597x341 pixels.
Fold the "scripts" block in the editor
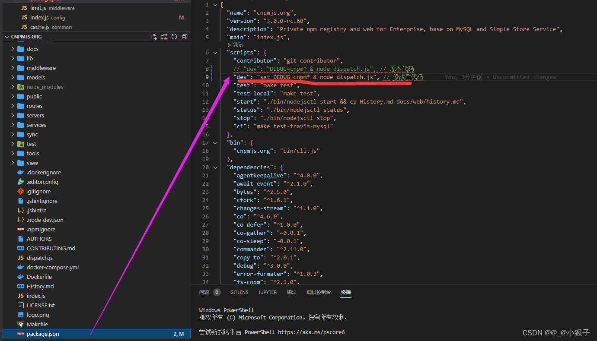point(216,52)
